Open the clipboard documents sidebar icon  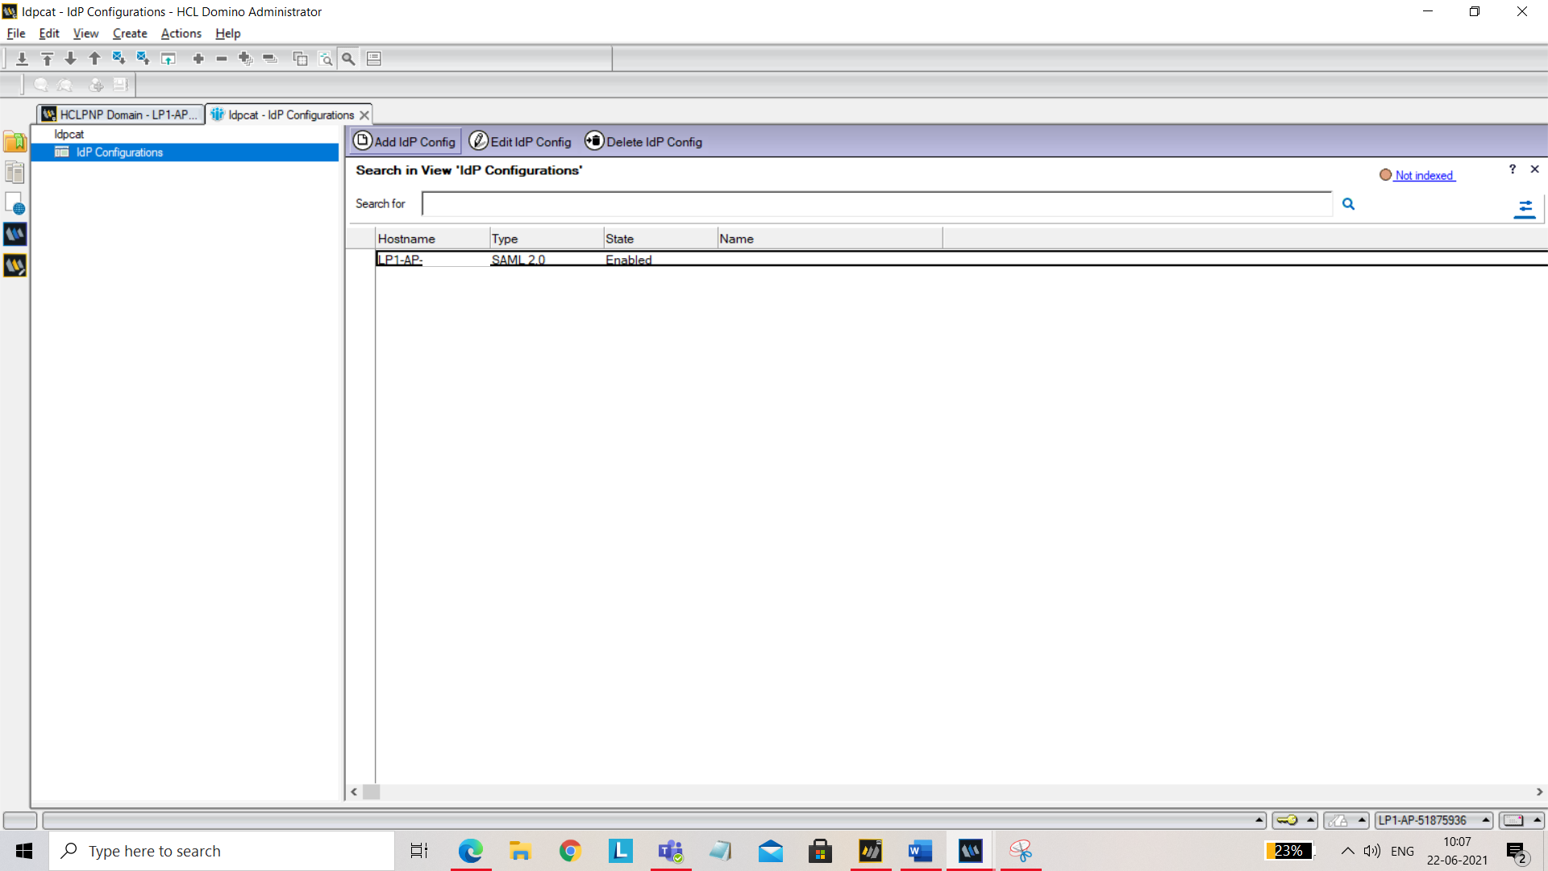tap(15, 172)
